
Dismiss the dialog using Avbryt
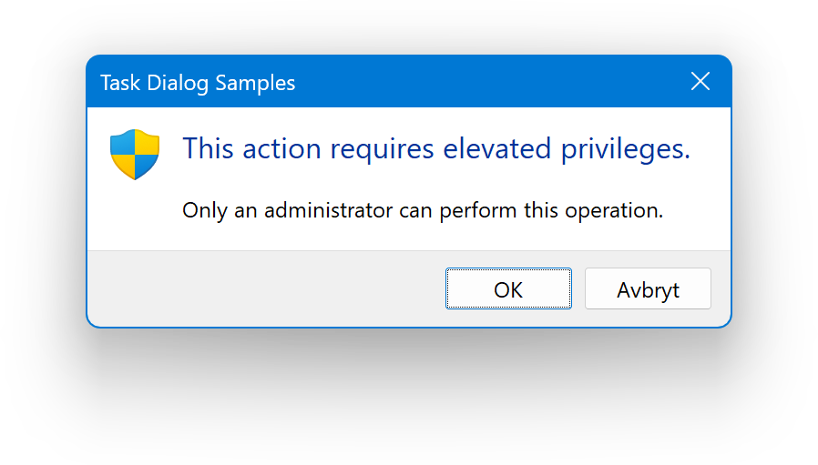pos(648,289)
